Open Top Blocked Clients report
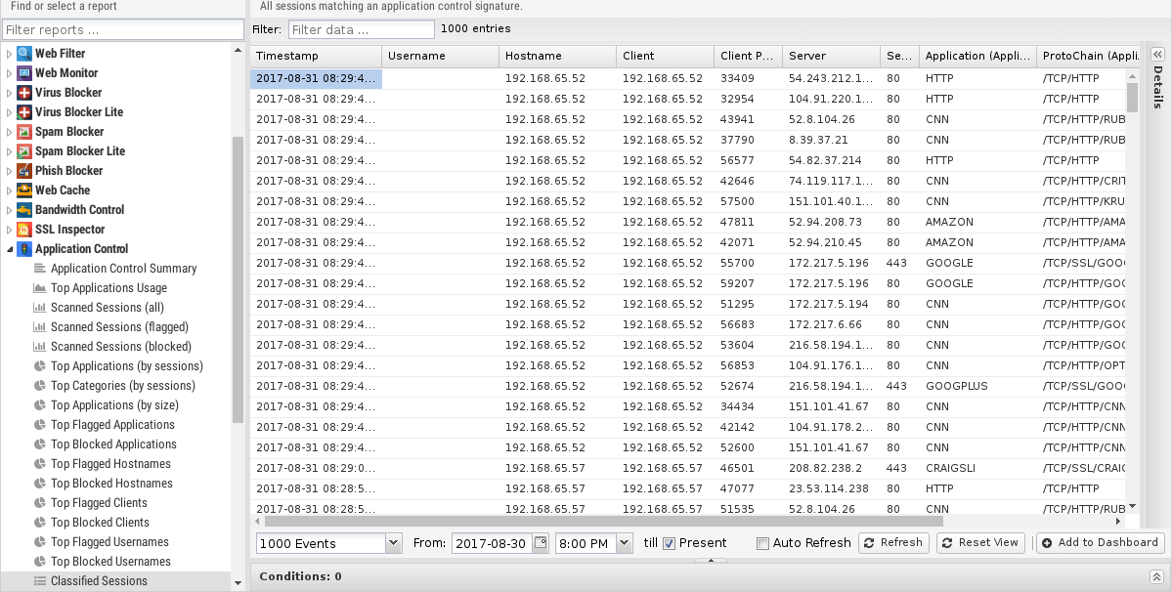The image size is (1172, 592). [100, 522]
